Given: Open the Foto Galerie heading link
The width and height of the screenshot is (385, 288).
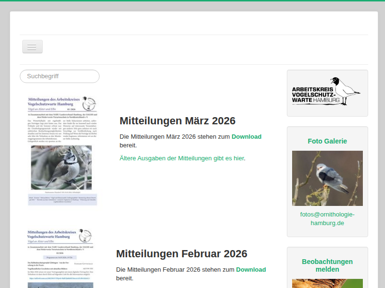Looking at the screenshot, I should point(327,141).
